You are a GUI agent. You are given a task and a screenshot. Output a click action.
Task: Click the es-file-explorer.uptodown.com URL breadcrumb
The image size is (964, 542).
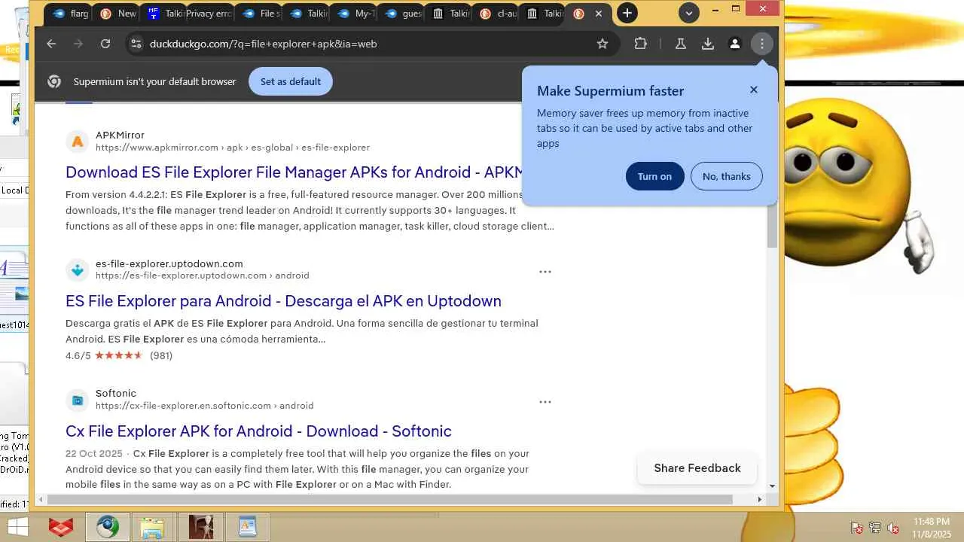coord(203,276)
